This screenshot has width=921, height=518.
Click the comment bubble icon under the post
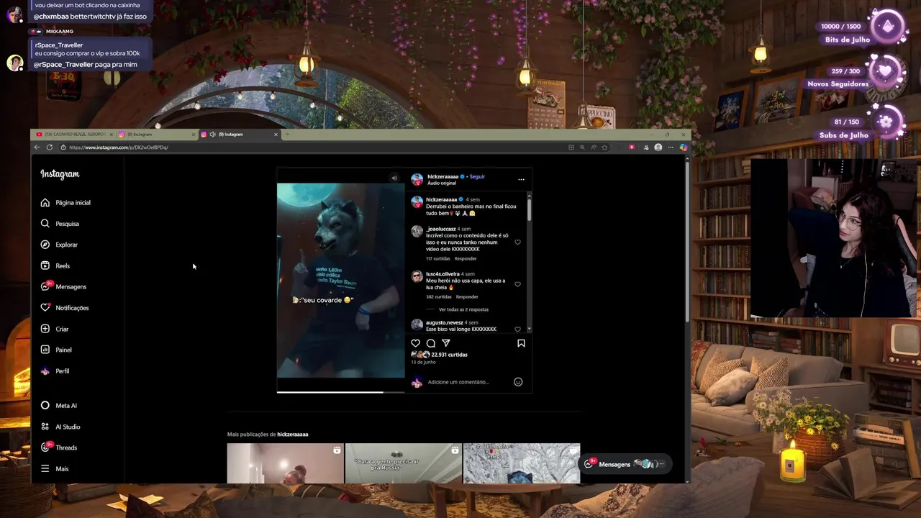430,343
